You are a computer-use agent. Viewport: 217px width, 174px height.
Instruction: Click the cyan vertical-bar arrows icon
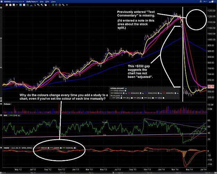coord(56,5)
